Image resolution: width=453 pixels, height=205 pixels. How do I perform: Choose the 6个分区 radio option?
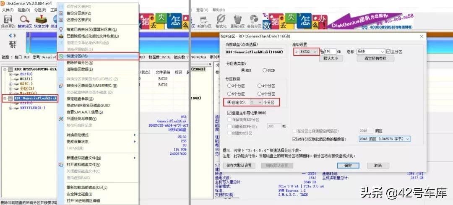click(259, 94)
